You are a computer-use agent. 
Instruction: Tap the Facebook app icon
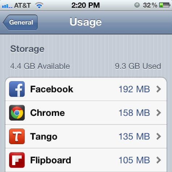[x=17, y=89]
